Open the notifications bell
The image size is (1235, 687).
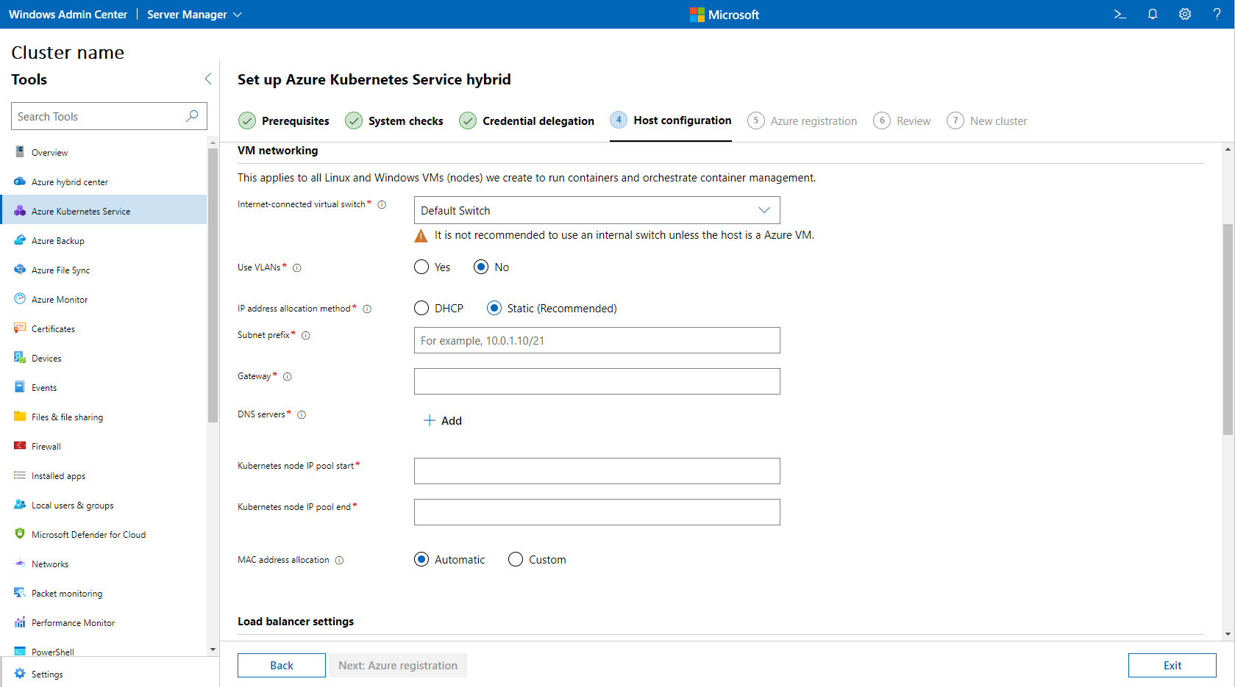[1153, 14]
